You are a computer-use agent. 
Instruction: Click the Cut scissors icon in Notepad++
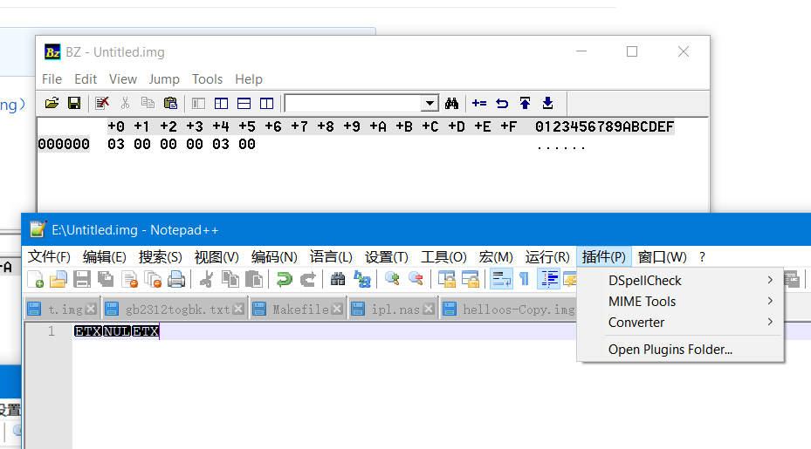point(206,280)
